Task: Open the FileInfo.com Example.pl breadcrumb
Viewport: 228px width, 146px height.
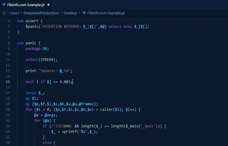Action: point(106,13)
